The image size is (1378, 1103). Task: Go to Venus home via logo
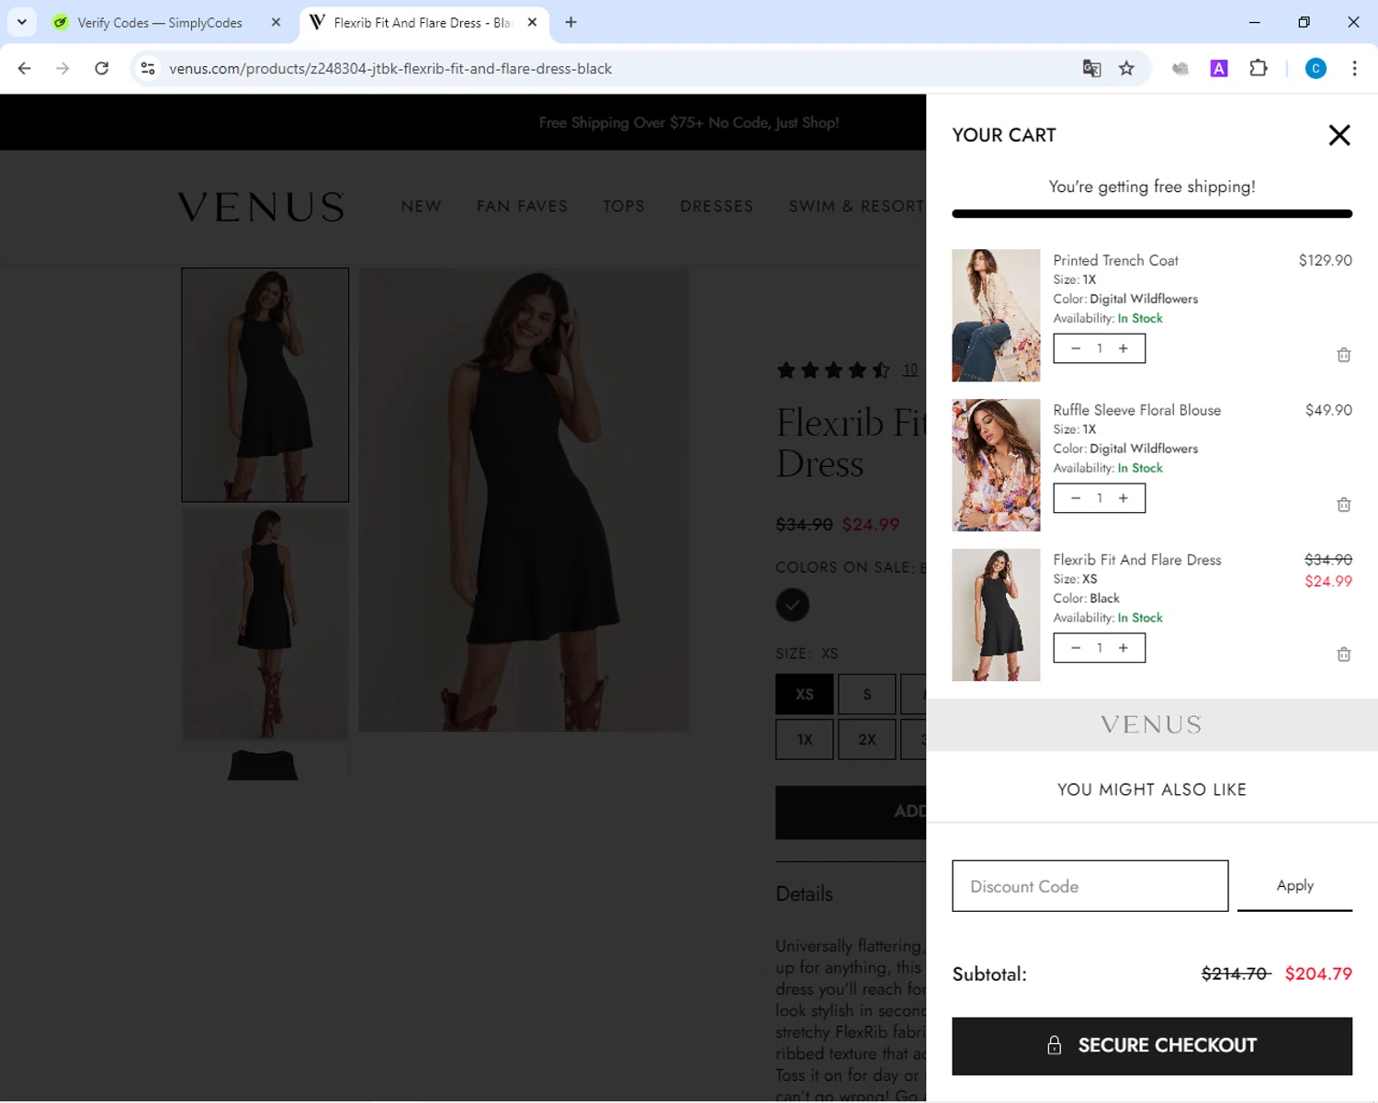tap(261, 207)
